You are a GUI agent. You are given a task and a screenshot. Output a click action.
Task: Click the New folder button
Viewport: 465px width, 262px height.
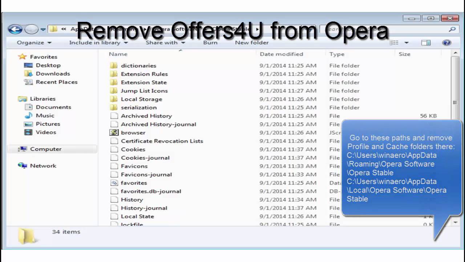pos(252,43)
